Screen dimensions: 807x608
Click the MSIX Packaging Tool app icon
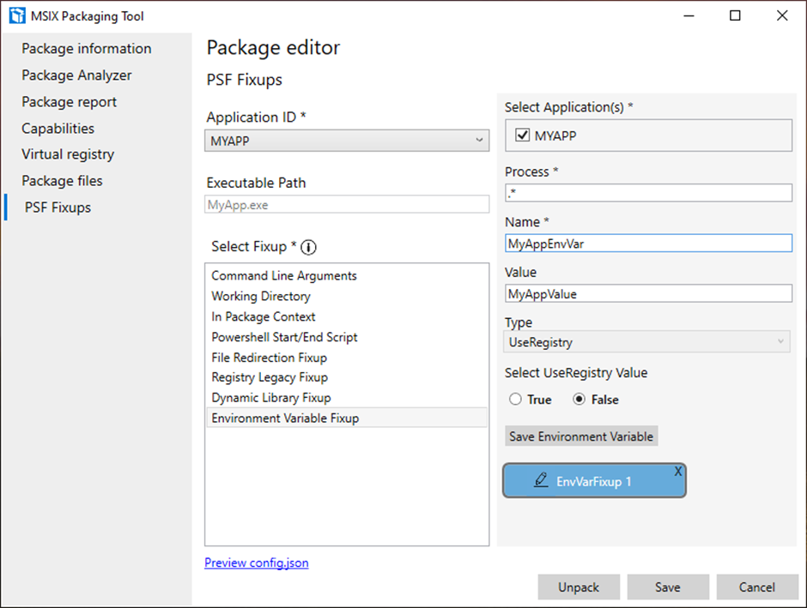(17, 15)
